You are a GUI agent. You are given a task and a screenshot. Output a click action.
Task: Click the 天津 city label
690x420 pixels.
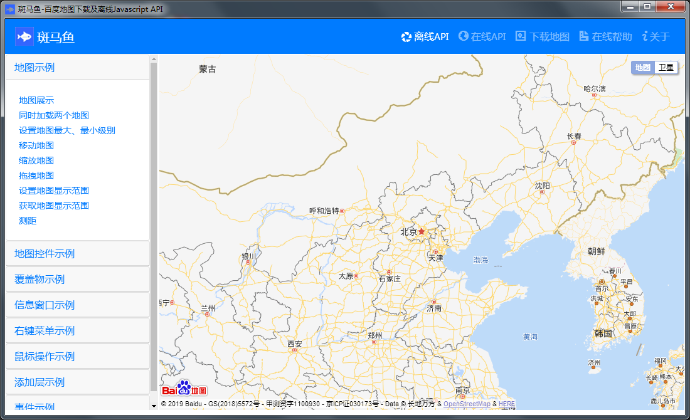[436, 258]
